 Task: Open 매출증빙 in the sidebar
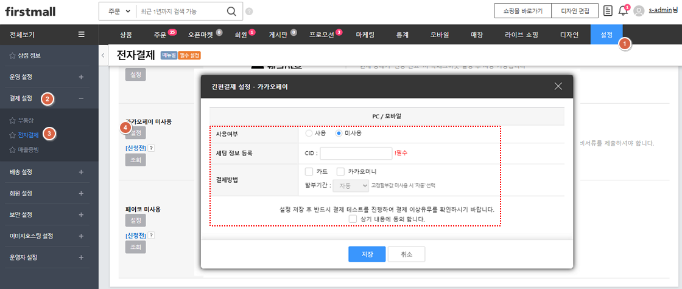(28, 150)
